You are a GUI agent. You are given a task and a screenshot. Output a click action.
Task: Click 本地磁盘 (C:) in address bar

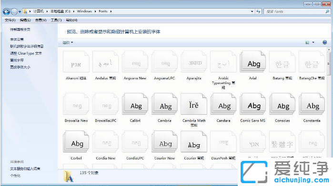(60, 11)
